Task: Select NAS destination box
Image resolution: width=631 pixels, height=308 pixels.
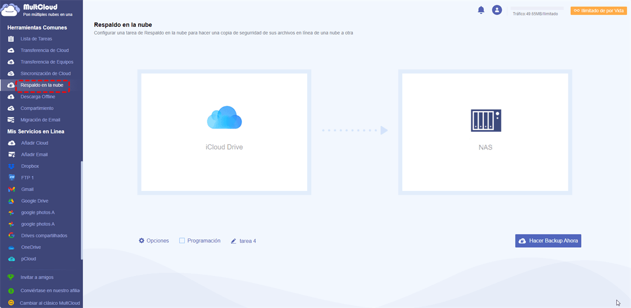Action: coord(485,132)
